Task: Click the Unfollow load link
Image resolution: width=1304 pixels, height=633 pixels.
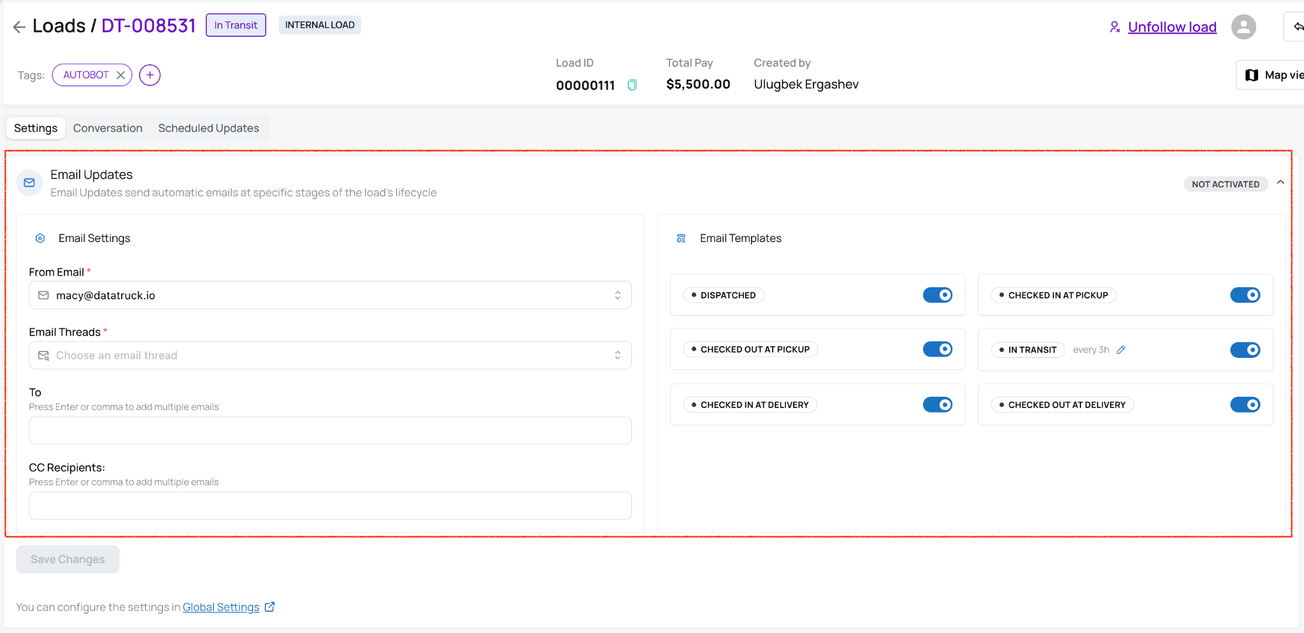Action: (x=1172, y=27)
